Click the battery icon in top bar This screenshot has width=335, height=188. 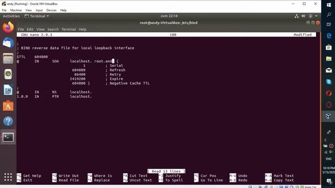click(310, 16)
